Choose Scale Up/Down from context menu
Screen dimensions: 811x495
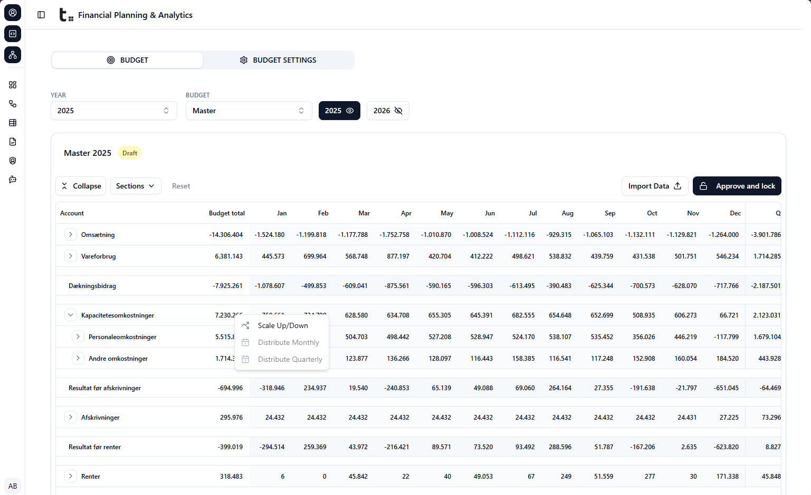[282, 326]
